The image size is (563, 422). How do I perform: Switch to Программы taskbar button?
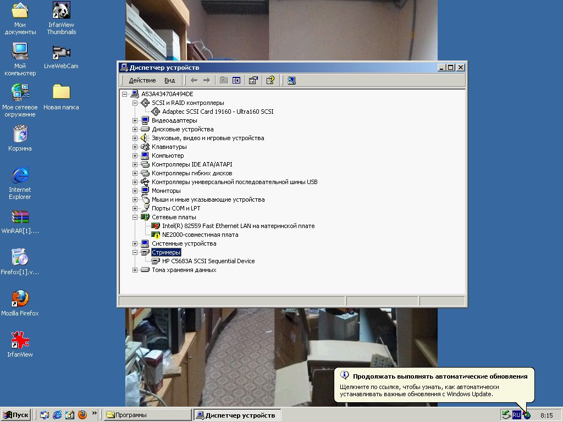(148, 415)
